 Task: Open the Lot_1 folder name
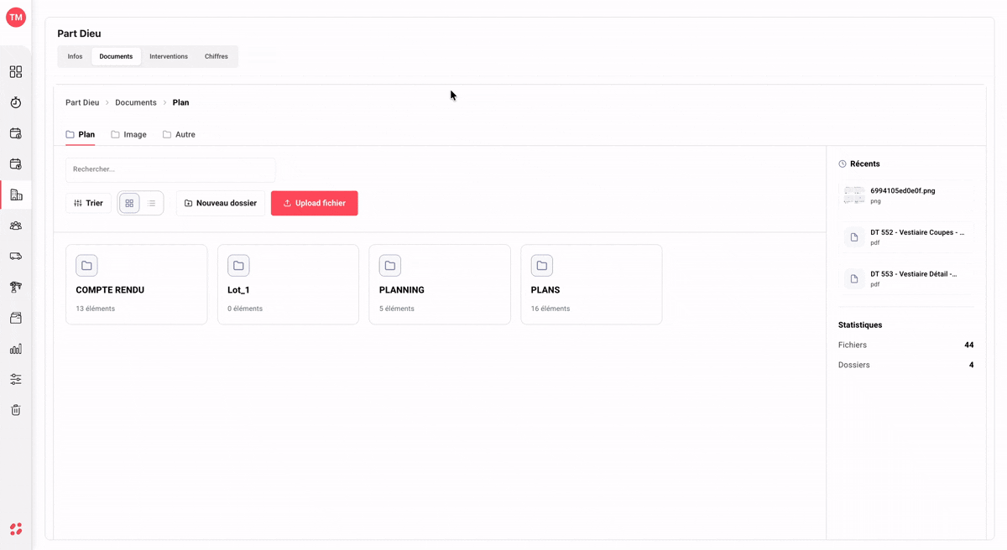click(x=238, y=290)
